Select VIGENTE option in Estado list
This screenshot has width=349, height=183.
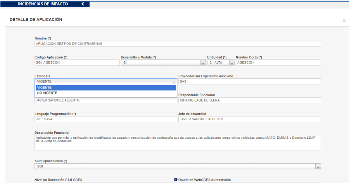106,88
